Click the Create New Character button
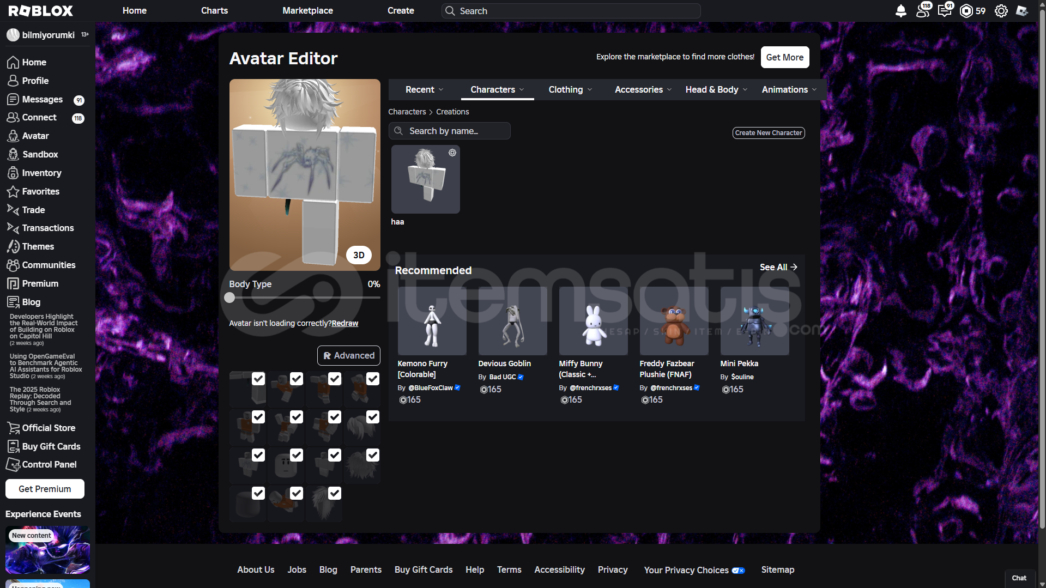This screenshot has width=1046, height=588. tap(768, 133)
